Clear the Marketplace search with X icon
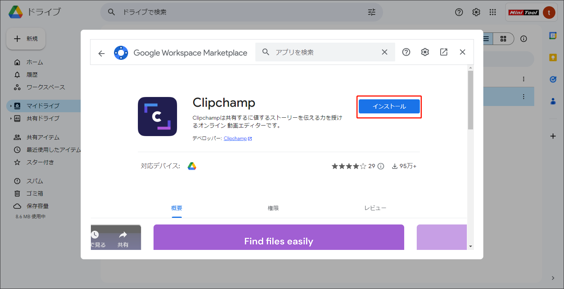564x289 pixels. tap(384, 52)
